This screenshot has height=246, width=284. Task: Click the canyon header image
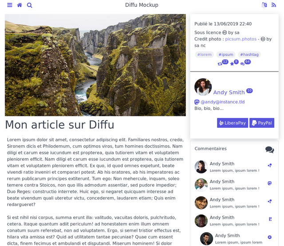pyautogui.click(x=95, y=65)
